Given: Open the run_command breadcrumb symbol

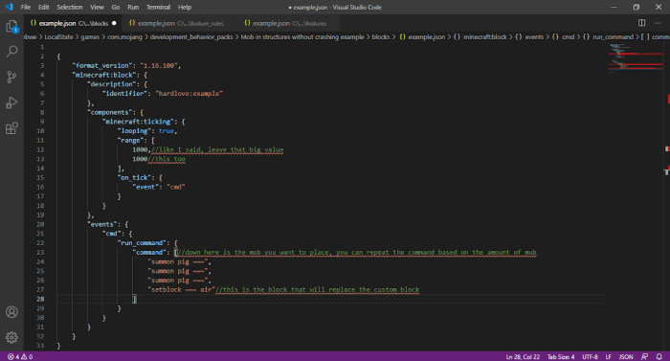Looking at the screenshot, I should 608,36.
